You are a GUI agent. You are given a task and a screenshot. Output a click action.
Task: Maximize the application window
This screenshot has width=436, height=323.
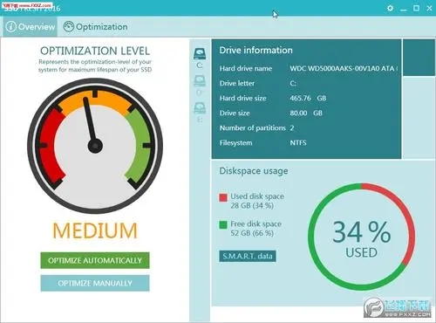416,8
